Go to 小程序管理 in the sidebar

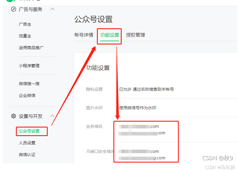pyautogui.click(x=29, y=66)
